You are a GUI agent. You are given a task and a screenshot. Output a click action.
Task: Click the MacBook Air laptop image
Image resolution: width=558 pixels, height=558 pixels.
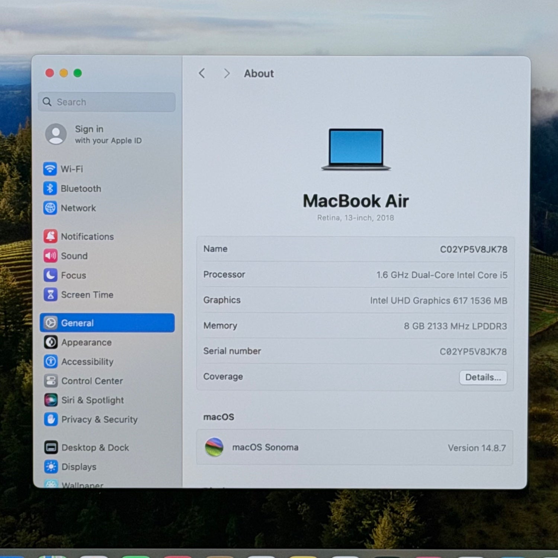tap(356, 150)
